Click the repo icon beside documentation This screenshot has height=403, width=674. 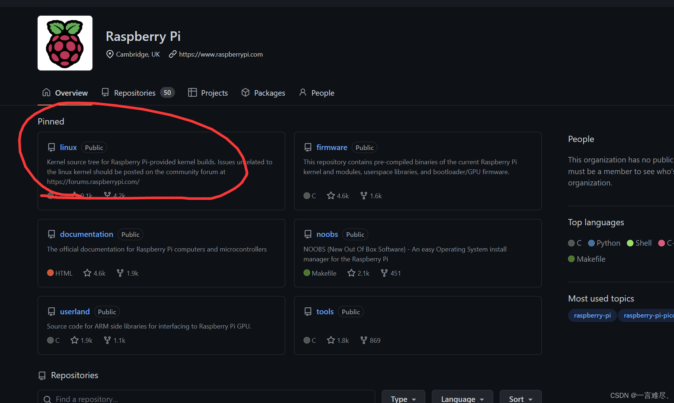click(x=52, y=234)
